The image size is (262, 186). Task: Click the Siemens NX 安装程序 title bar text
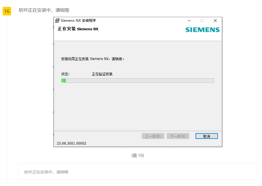[78, 21]
